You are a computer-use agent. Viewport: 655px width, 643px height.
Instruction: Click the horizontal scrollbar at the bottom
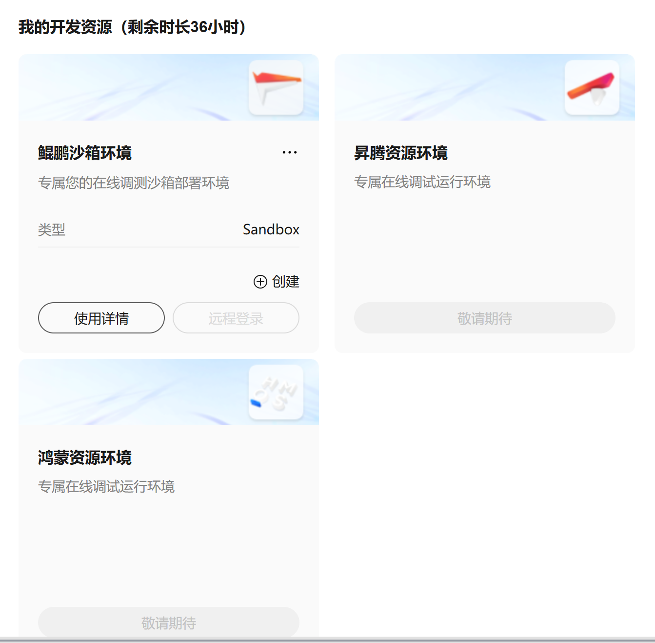pyautogui.click(x=327, y=640)
